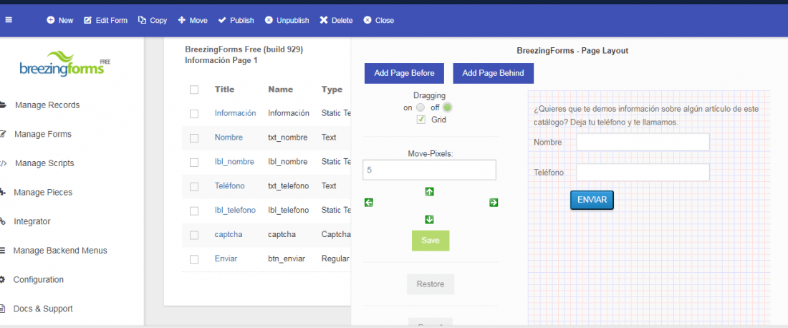Click the Move cross-arrows icon

coord(181,21)
